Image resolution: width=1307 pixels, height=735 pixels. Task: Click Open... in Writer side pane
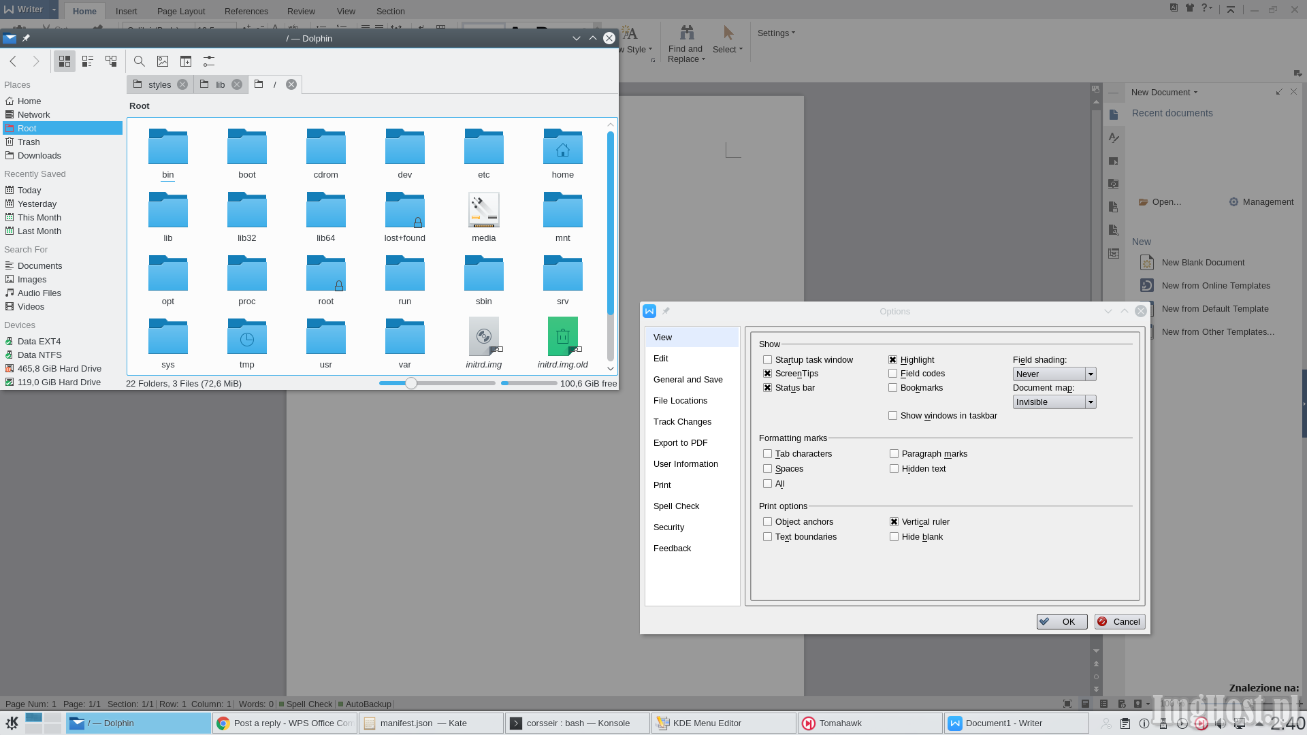1160,202
